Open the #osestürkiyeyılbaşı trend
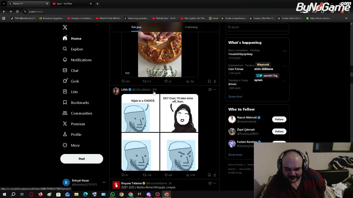 click(240, 54)
